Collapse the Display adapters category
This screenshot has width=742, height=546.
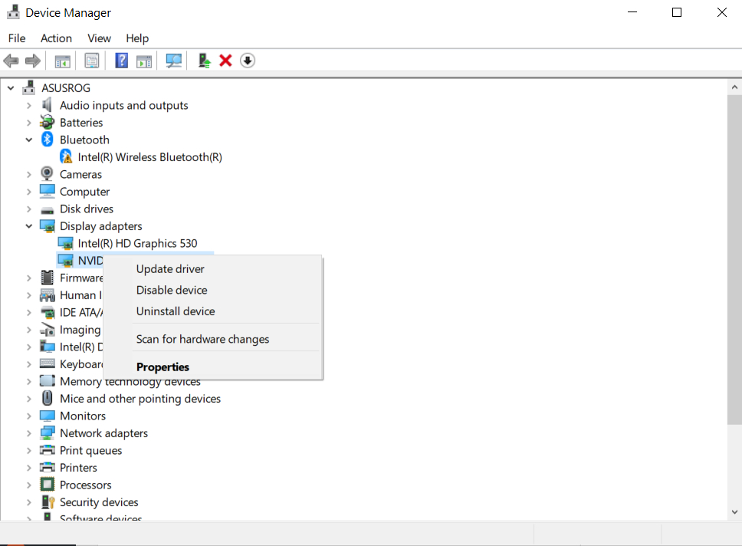(x=29, y=226)
